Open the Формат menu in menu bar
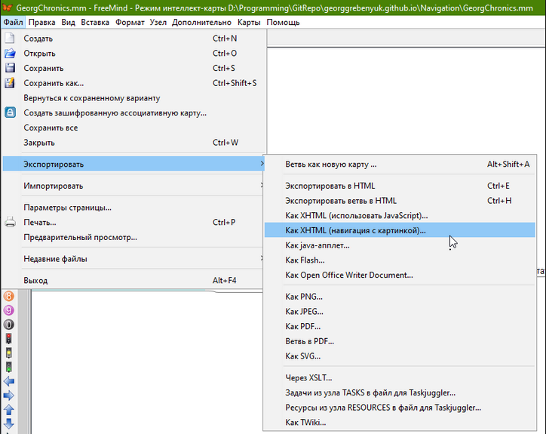 pos(130,22)
